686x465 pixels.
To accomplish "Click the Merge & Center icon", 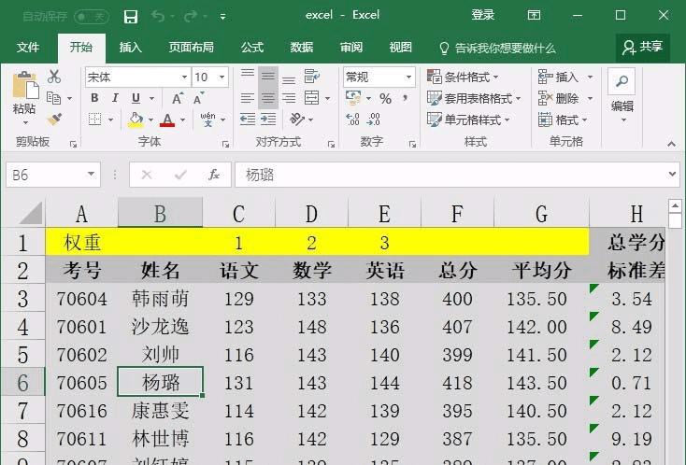I will pyautogui.click(x=311, y=98).
